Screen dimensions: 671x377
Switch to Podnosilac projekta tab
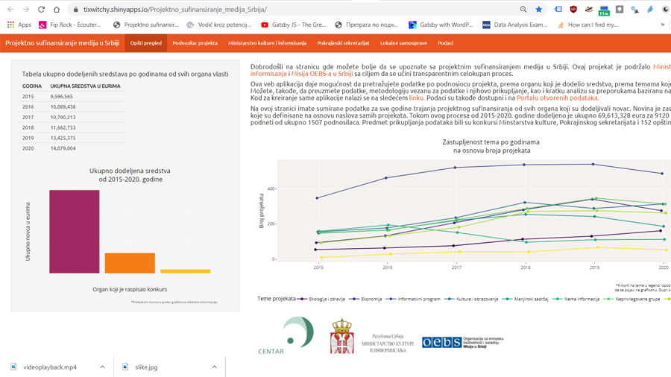click(195, 43)
